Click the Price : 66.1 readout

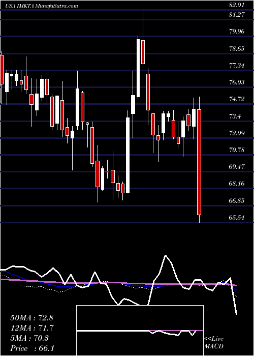tap(31, 348)
